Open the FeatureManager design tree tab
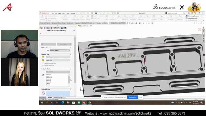The height and width of the screenshot is (116, 206). pos(41,28)
